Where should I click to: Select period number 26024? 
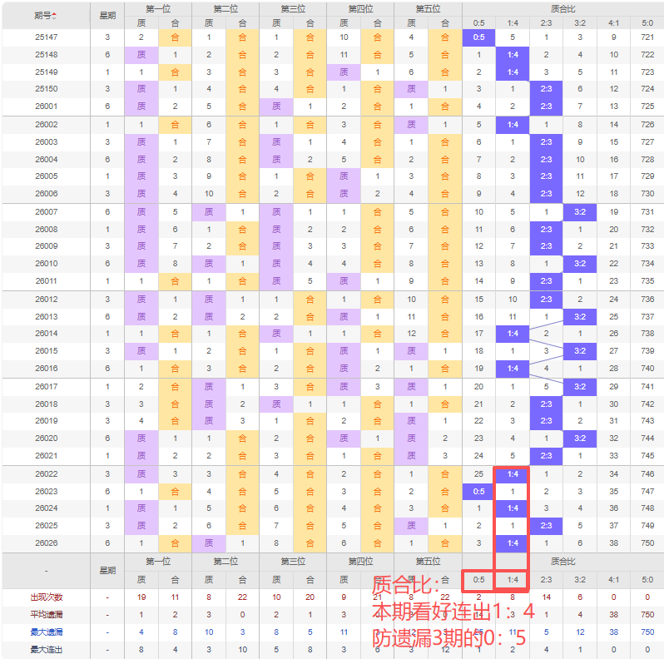(x=46, y=508)
